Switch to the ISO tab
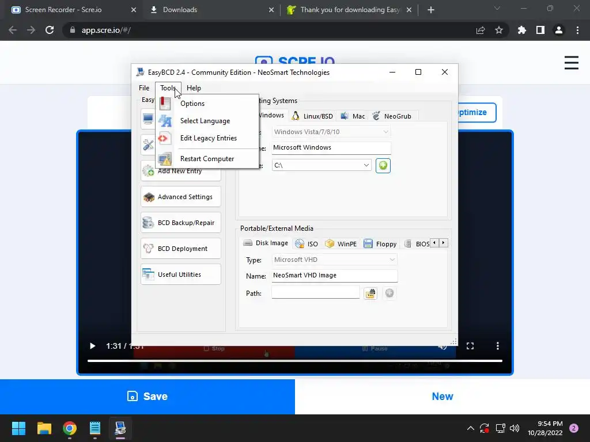This screenshot has height=442, width=590. [307, 243]
